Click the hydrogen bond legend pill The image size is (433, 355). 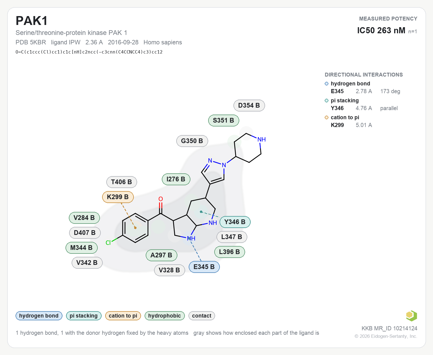(x=39, y=316)
